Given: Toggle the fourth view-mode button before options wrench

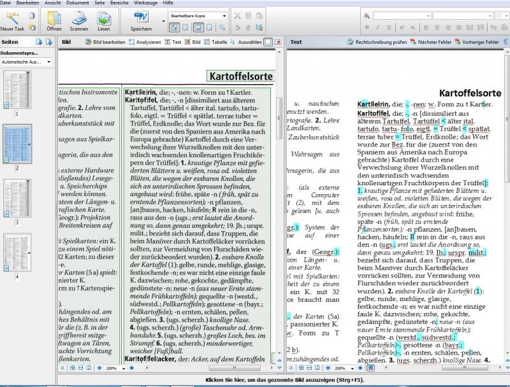Looking at the screenshot, I should pyautogui.click(x=209, y=27).
